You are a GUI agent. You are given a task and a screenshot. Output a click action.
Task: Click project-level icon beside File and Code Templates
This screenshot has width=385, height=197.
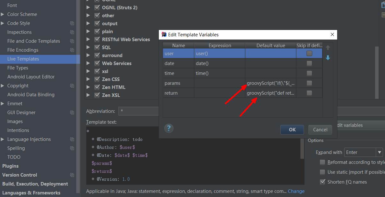[x=72, y=41]
